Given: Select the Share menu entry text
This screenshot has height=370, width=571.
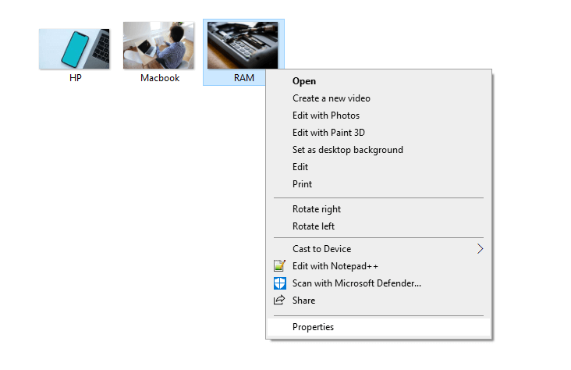Looking at the screenshot, I should (x=303, y=301).
